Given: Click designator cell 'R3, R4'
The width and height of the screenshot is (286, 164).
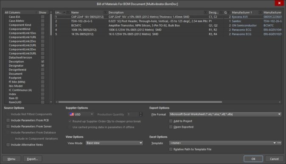Looking at the screenshot, I should (213, 34).
